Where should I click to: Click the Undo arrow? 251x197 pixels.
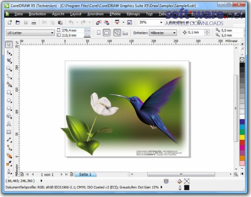pyautogui.click(x=71, y=22)
